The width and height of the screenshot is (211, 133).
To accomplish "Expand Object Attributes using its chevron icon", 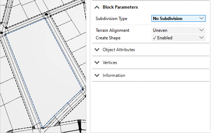I will [x=97, y=50].
